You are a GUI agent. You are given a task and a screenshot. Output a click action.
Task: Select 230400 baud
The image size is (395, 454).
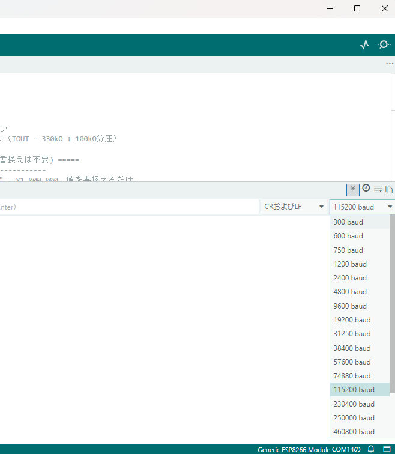tap(360, 404)
